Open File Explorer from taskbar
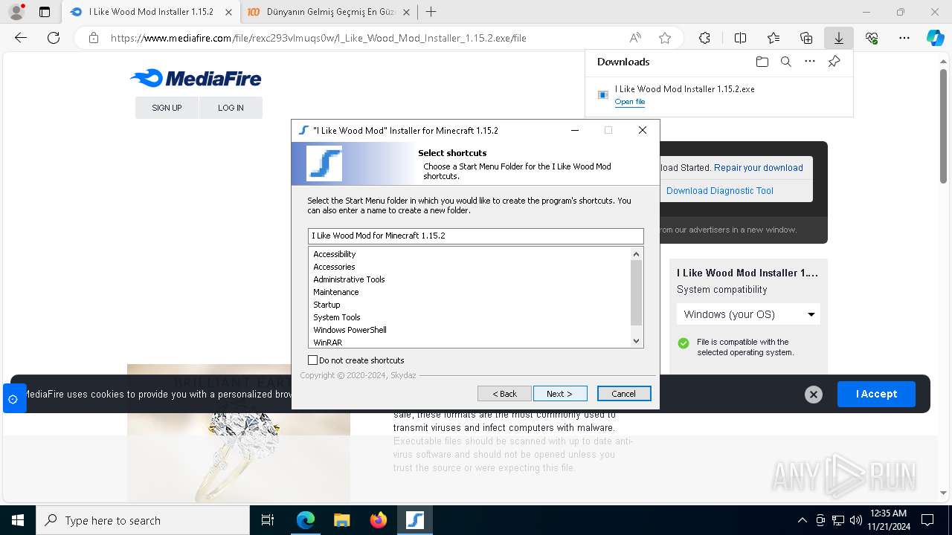Image resolution: width=952 pixels, height=535 pixels. point(341,520)
